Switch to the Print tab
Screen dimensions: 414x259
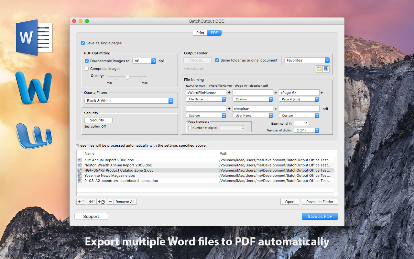click(x=200, y=33)
